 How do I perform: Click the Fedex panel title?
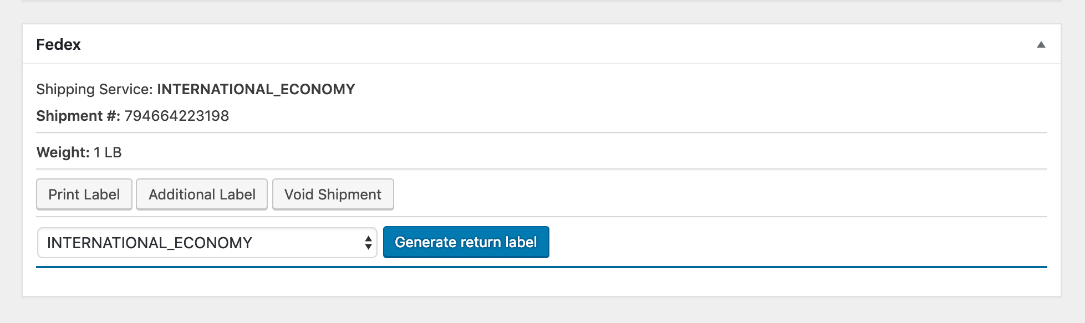click(x=58, y=44)
